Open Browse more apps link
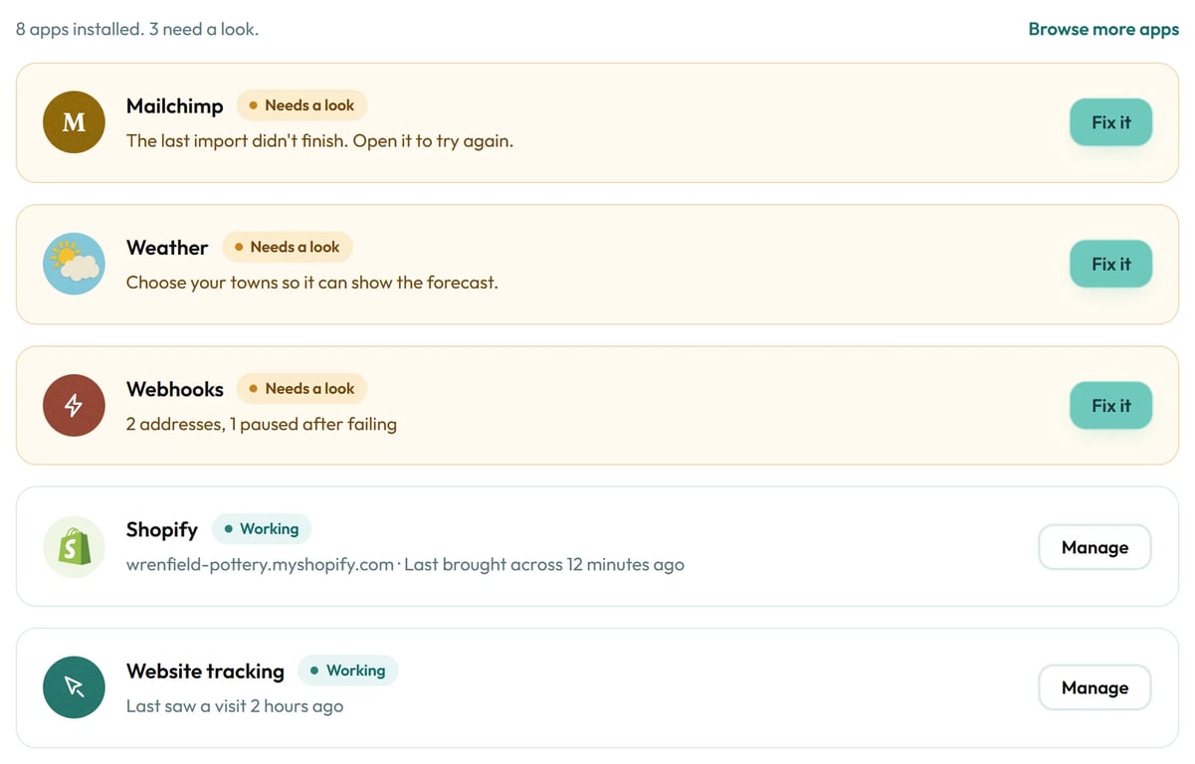The image size is (1195, 764). (x=1103, y=29)
